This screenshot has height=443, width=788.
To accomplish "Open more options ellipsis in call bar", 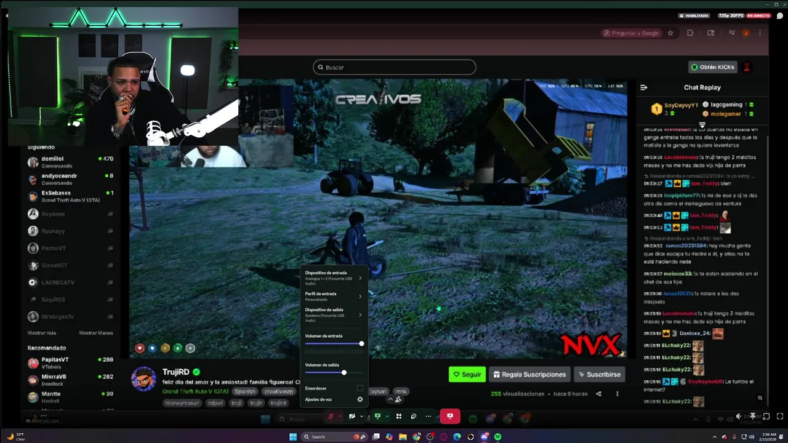I will (x=428, y=417).
